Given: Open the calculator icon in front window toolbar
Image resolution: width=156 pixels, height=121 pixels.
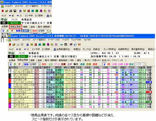Looking at the screenshot, I should 66,45.
